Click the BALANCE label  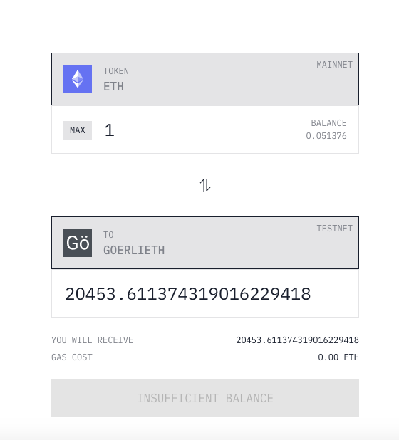(328, 123)
